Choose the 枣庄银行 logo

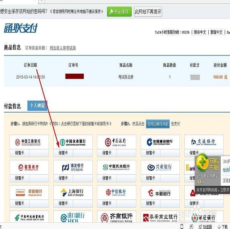pyautogui.click(x=204, y=218)
